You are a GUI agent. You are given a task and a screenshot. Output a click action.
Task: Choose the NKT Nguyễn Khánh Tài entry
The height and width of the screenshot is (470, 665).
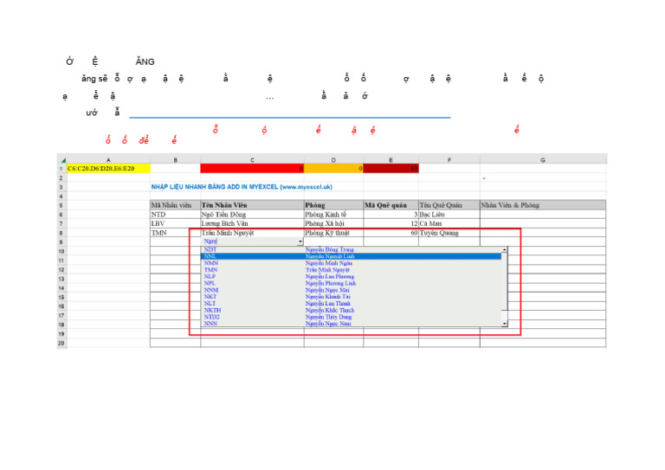point(352,297)
